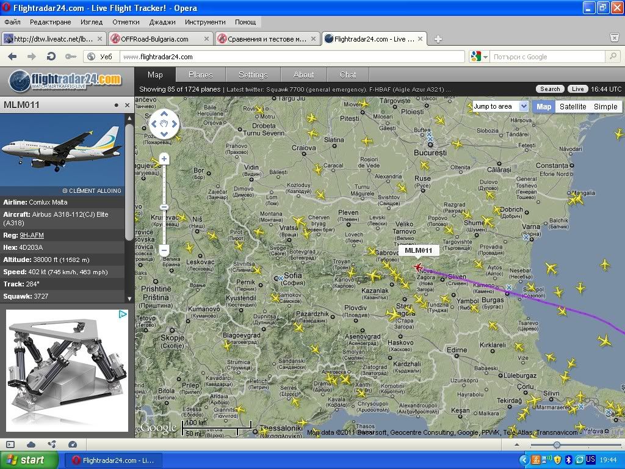Click the URL address field

point(292,57)
